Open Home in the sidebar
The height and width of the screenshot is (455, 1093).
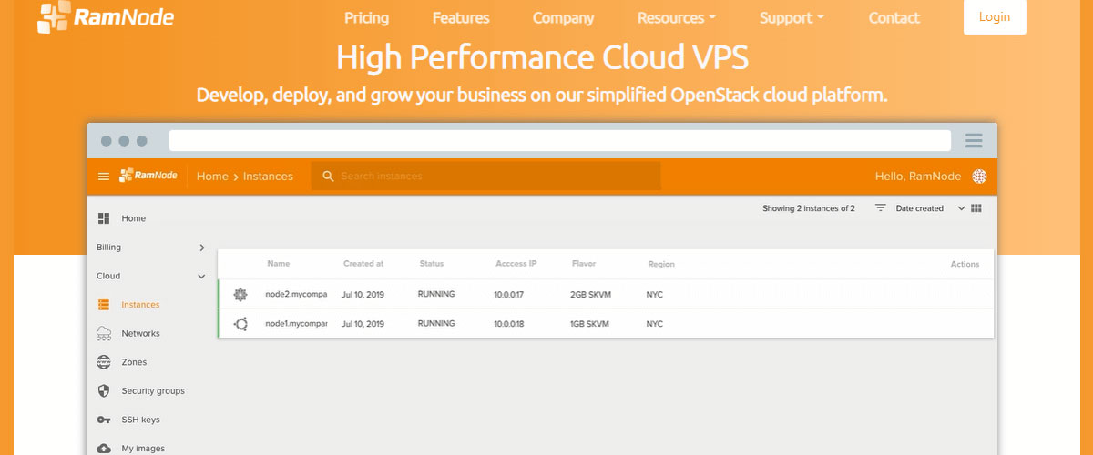[133, 218]
